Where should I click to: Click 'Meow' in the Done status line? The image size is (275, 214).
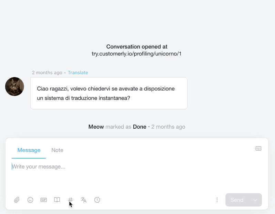[96, 127]
